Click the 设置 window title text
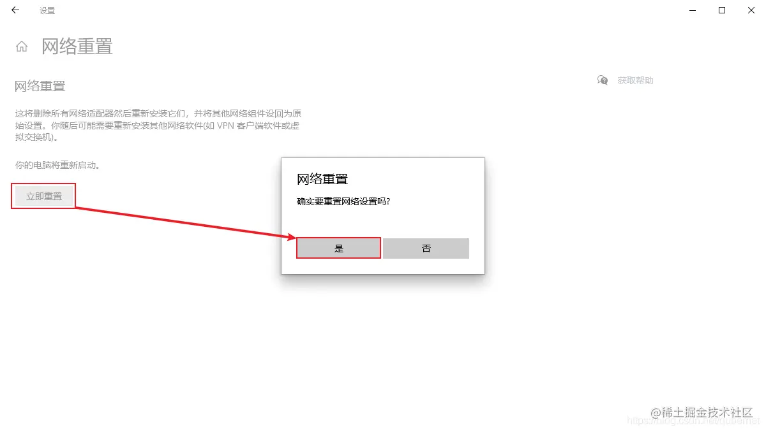766x432 pixels. point(47,11)
